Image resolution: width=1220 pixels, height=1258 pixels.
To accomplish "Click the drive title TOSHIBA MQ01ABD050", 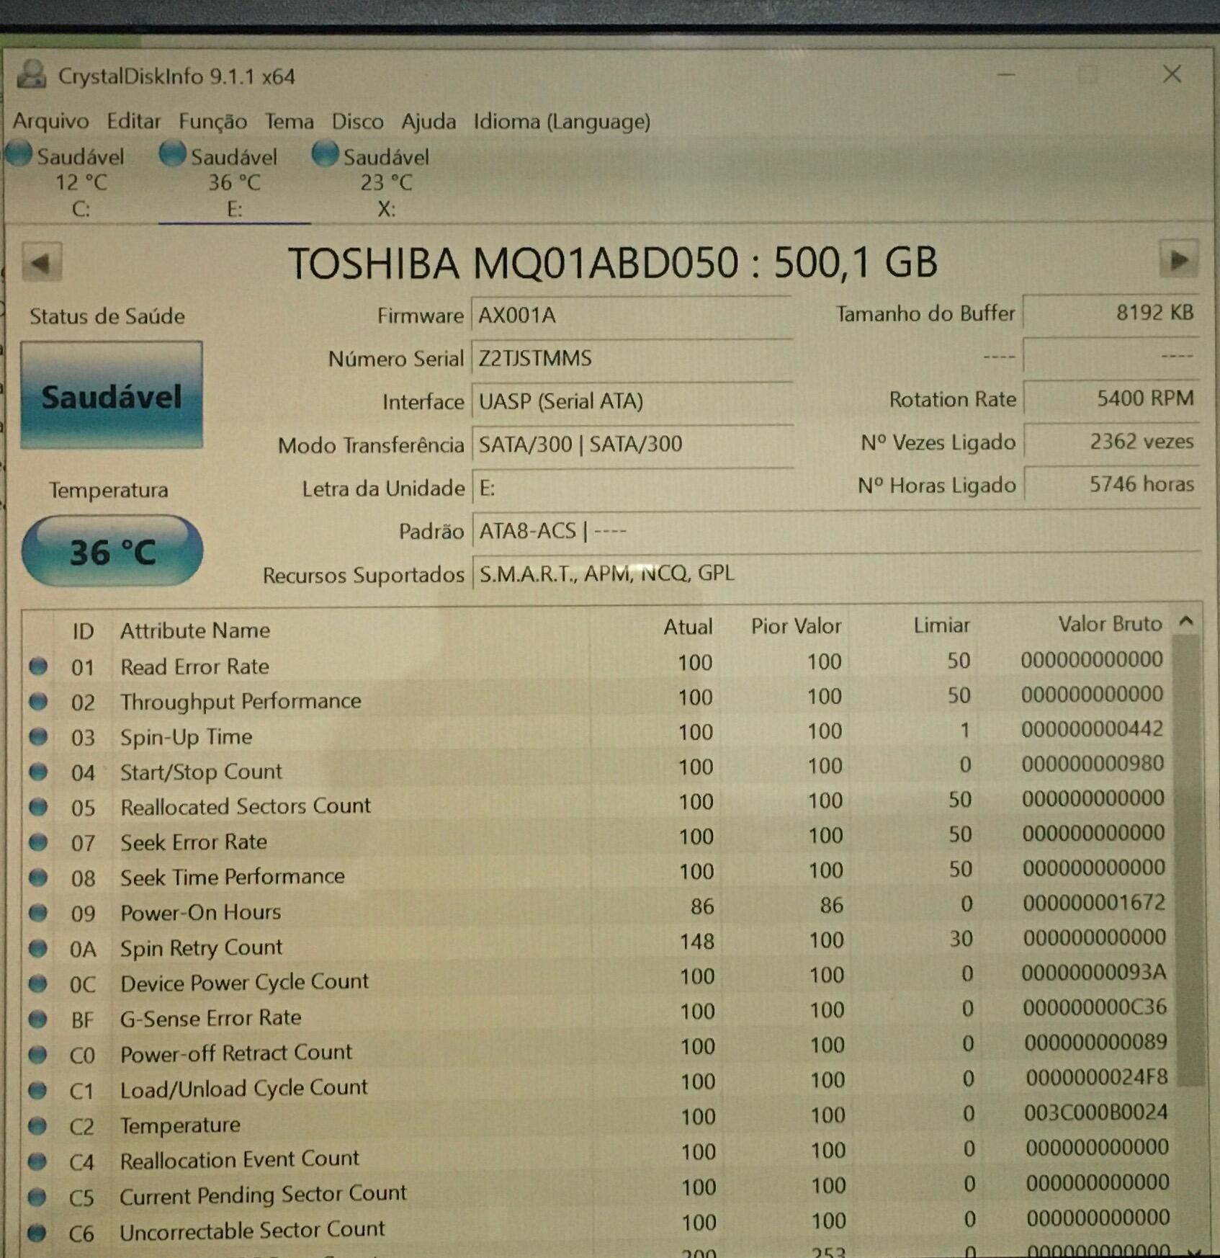I will 613,263.
